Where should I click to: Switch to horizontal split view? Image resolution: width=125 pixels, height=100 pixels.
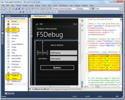[x=82, y=84]
